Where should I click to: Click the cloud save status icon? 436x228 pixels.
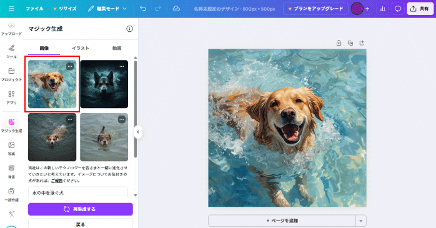click(176, 9)
